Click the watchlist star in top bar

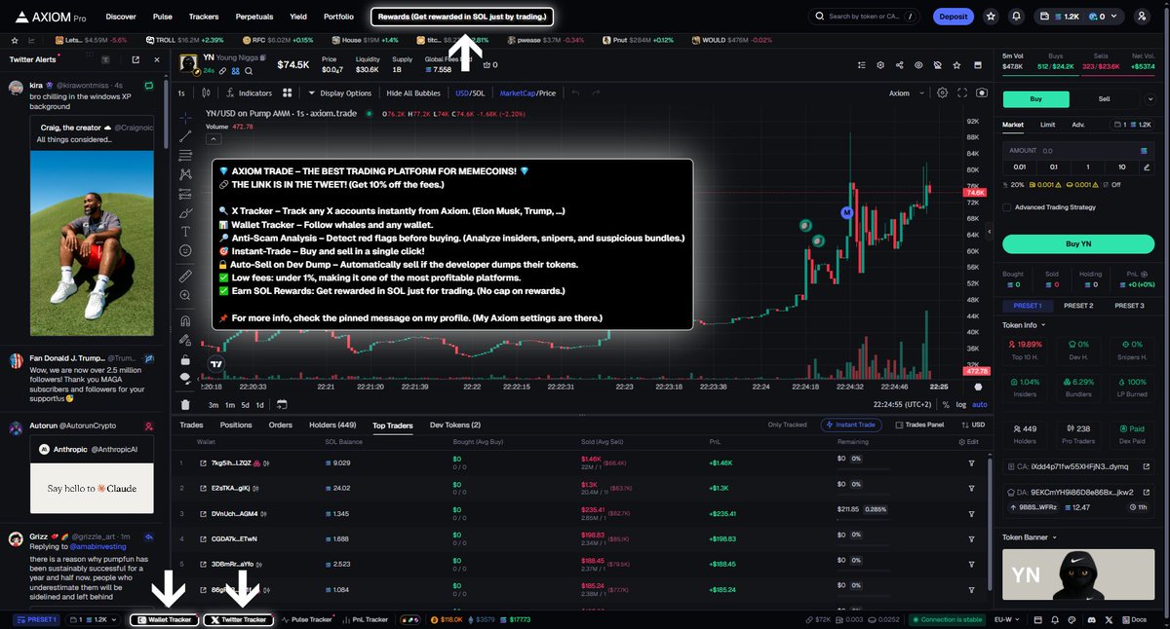[x=991, y=17]
